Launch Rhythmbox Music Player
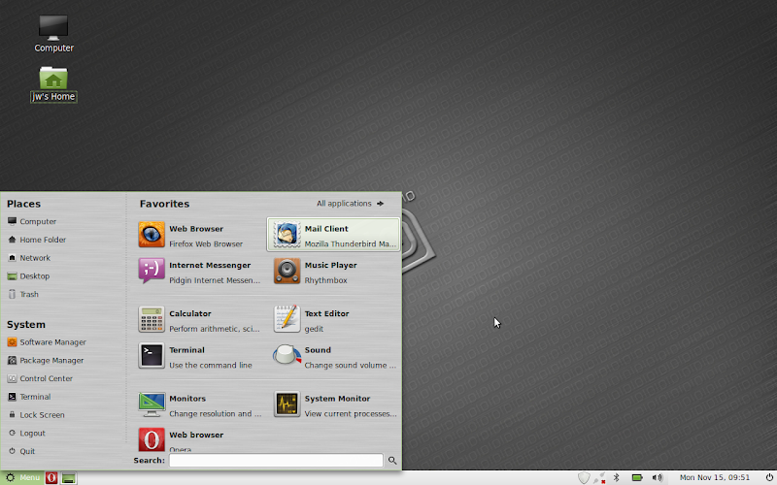 point(333,272)
